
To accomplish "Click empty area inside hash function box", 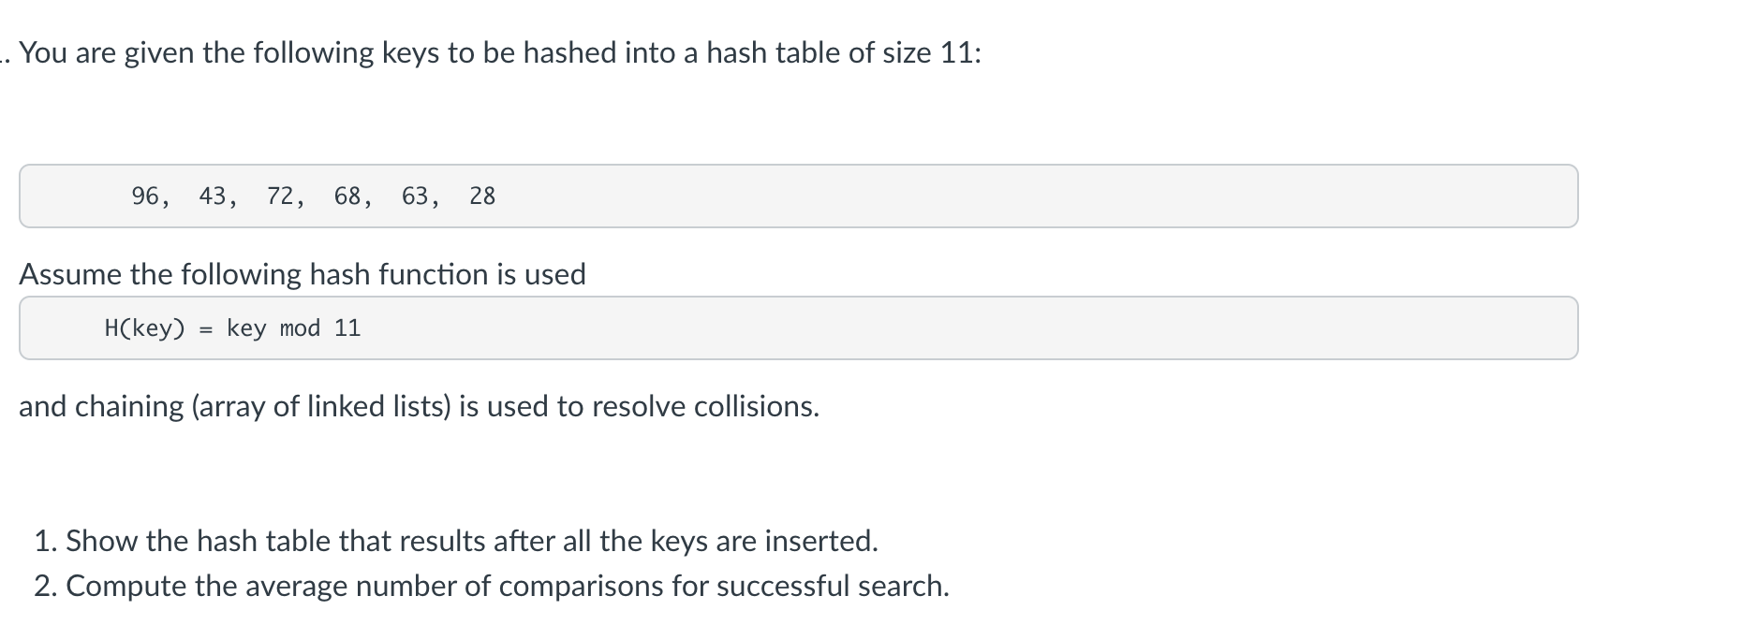I will (x=937, y=328).
